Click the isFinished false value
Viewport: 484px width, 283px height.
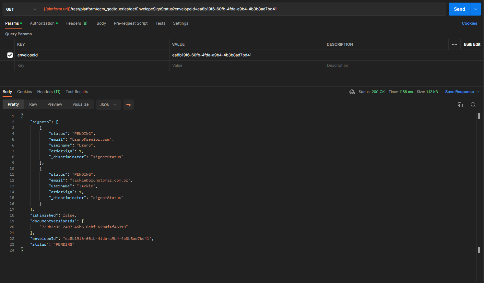click(x=69, y=215)
